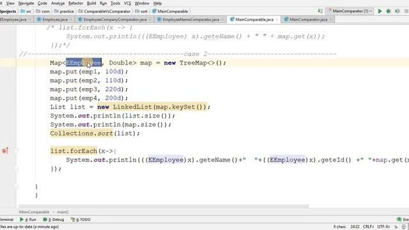409x230 pixels.
Task: Click the practice breadcrumb folder
Action: pyautogui.click(x=64, y=11)
